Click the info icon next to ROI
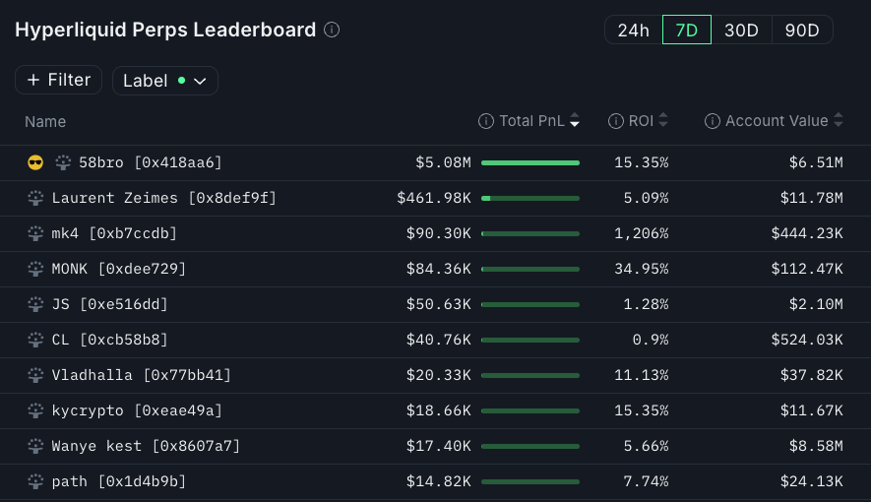Image resolution: width=871 pixels, height=502 pixels. [615, 121]
